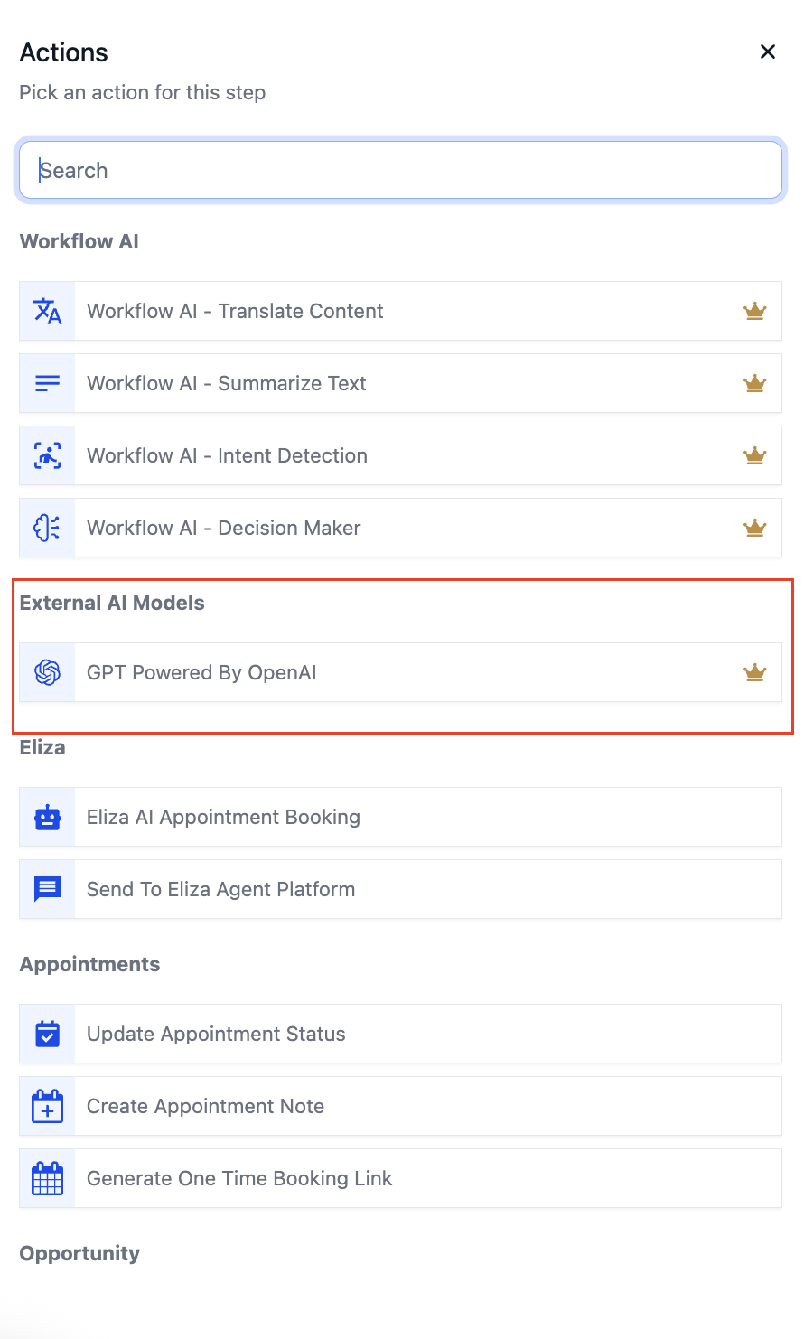The width and height of the screenshot is (804, 1339).
Task: Select the Eliza AI Appointment Booking action
Action: point(223,817)
